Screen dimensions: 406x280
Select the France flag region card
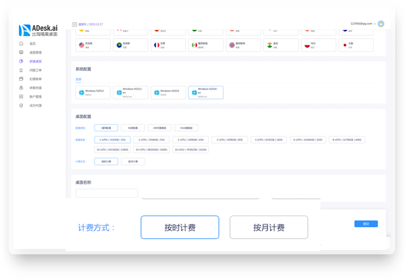pyautogui.click(x=168, y=45)
